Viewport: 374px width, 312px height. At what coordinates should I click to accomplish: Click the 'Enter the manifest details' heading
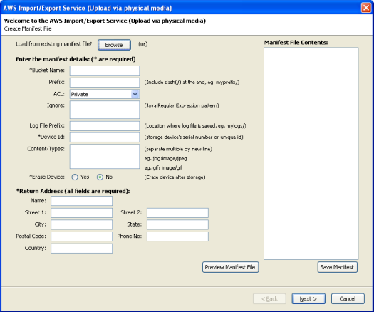76,59
